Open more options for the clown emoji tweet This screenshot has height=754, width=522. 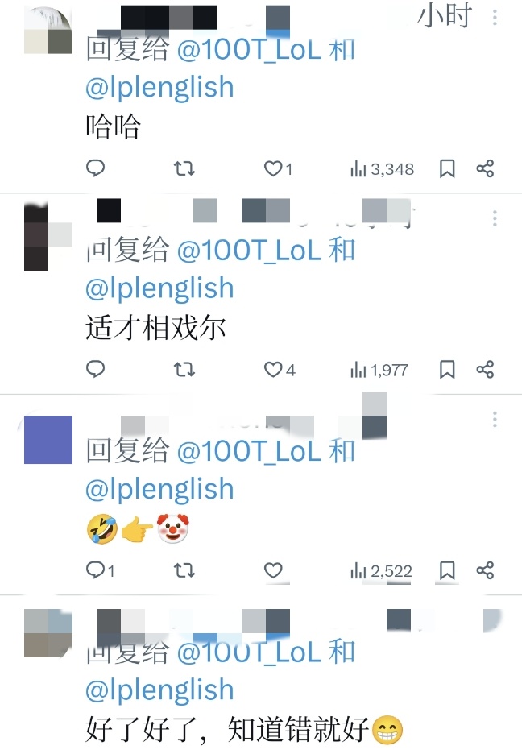coord(495,420)
